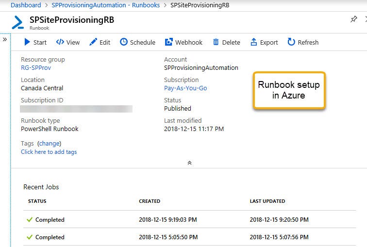Open the RG-SPProv resource group link
This screenshot has height=247, width=367.
pos(36,68)
